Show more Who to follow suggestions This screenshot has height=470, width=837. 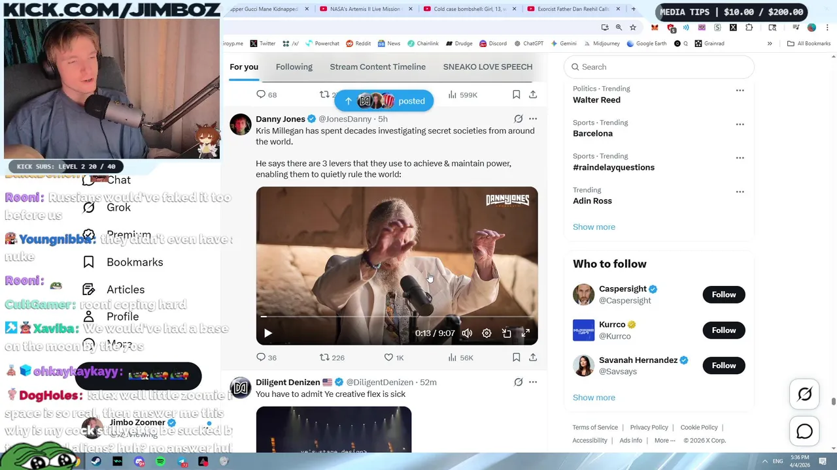point(594,398)
